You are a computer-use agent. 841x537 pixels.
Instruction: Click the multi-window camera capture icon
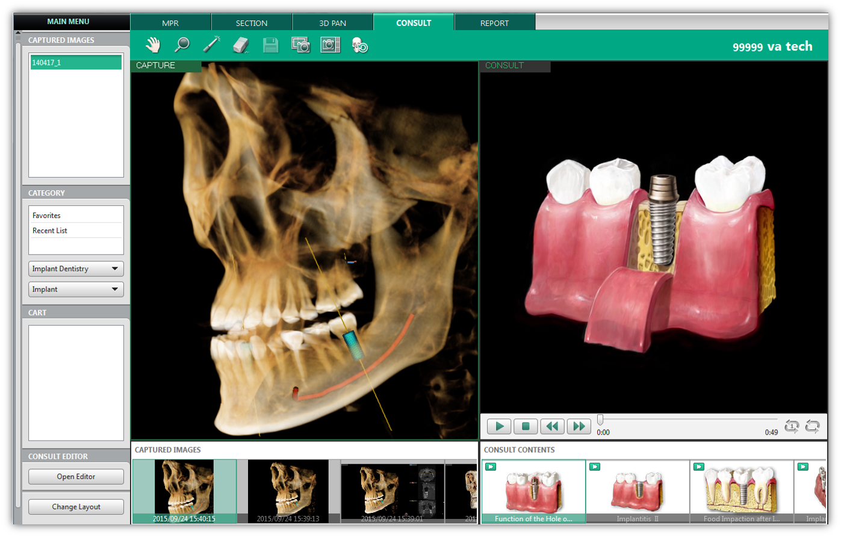[x=300, y=45]
